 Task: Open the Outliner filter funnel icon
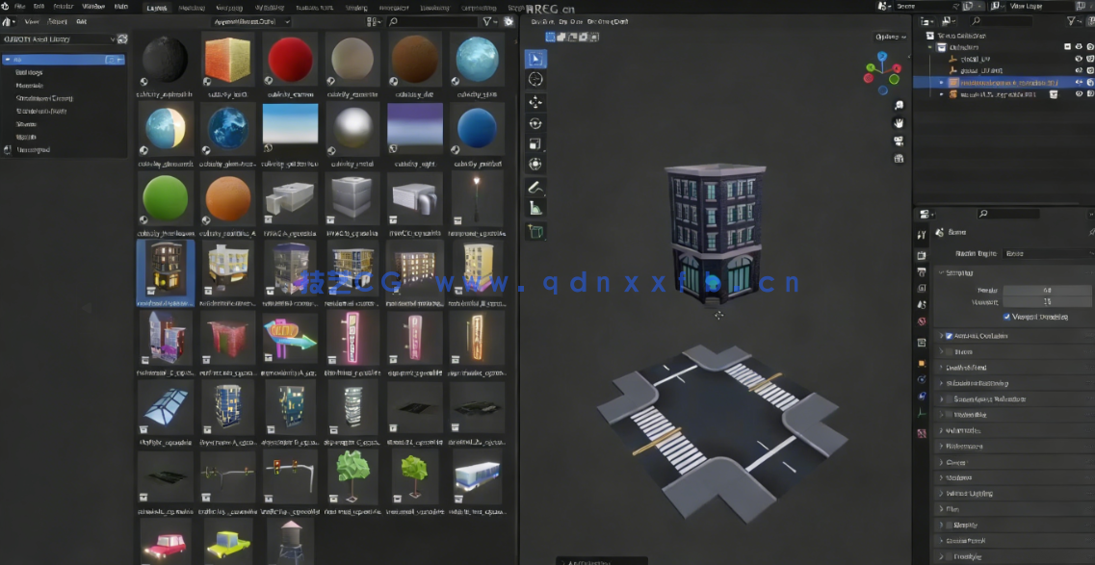click(1072, 20)
